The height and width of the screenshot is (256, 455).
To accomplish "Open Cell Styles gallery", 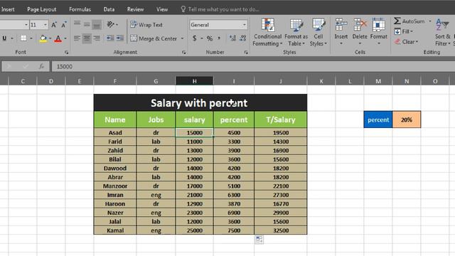I will [x=318, y=32].
